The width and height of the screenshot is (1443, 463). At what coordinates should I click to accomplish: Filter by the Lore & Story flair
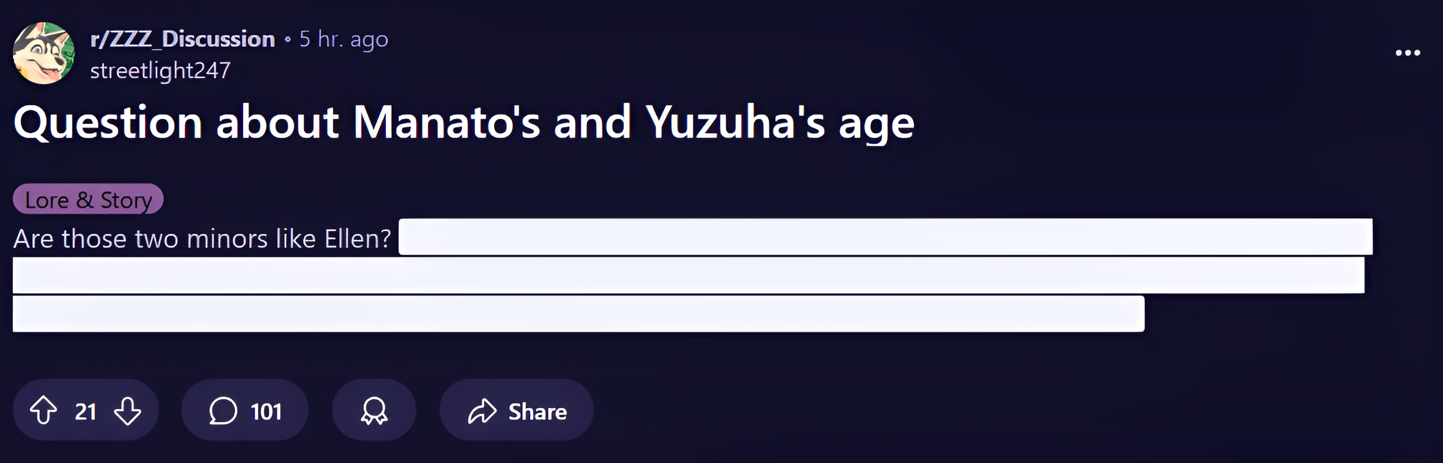point(88,199)
